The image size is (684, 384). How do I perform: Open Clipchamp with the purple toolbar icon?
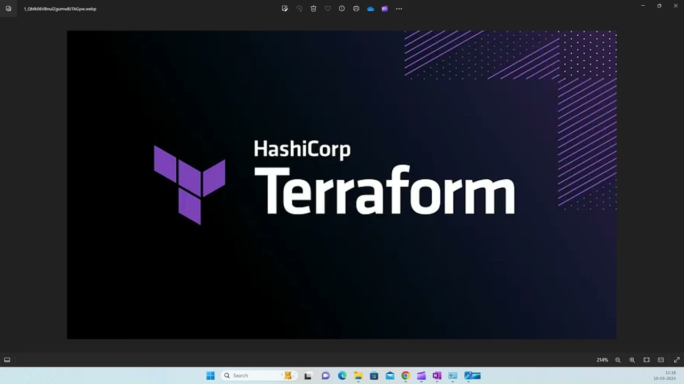[x=385, y=9]
